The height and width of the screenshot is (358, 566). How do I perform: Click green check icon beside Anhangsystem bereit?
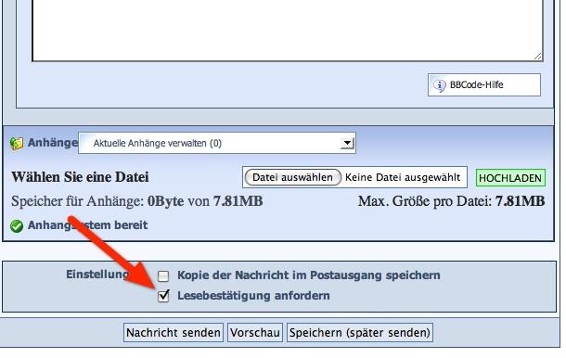[x=17, y=226]
